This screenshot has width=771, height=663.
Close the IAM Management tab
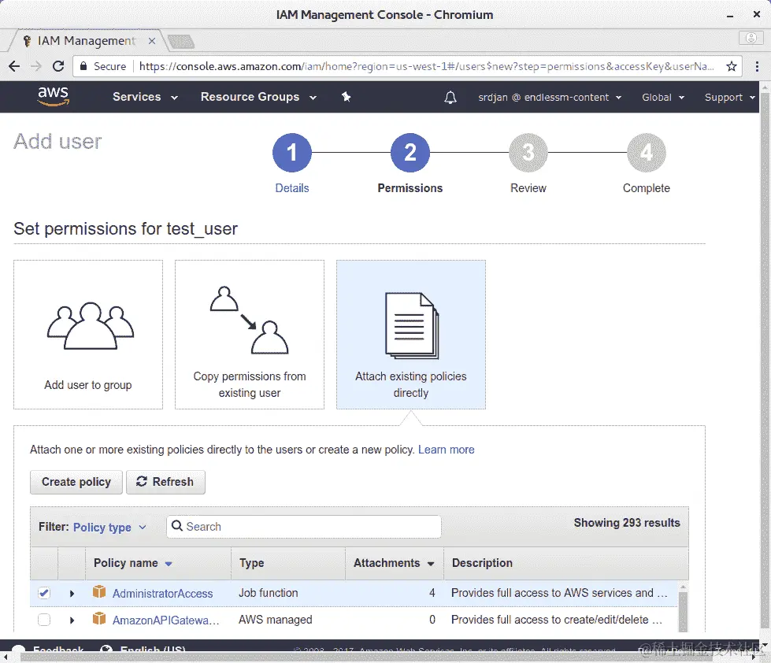point(152,41)
